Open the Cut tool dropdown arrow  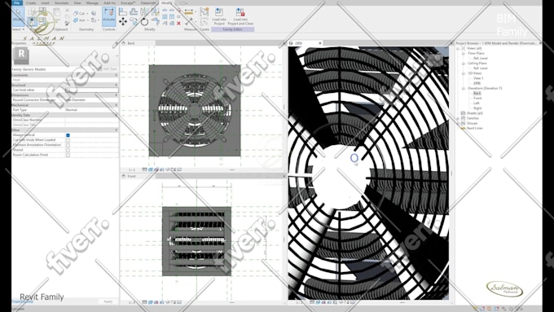coord(87,13)
